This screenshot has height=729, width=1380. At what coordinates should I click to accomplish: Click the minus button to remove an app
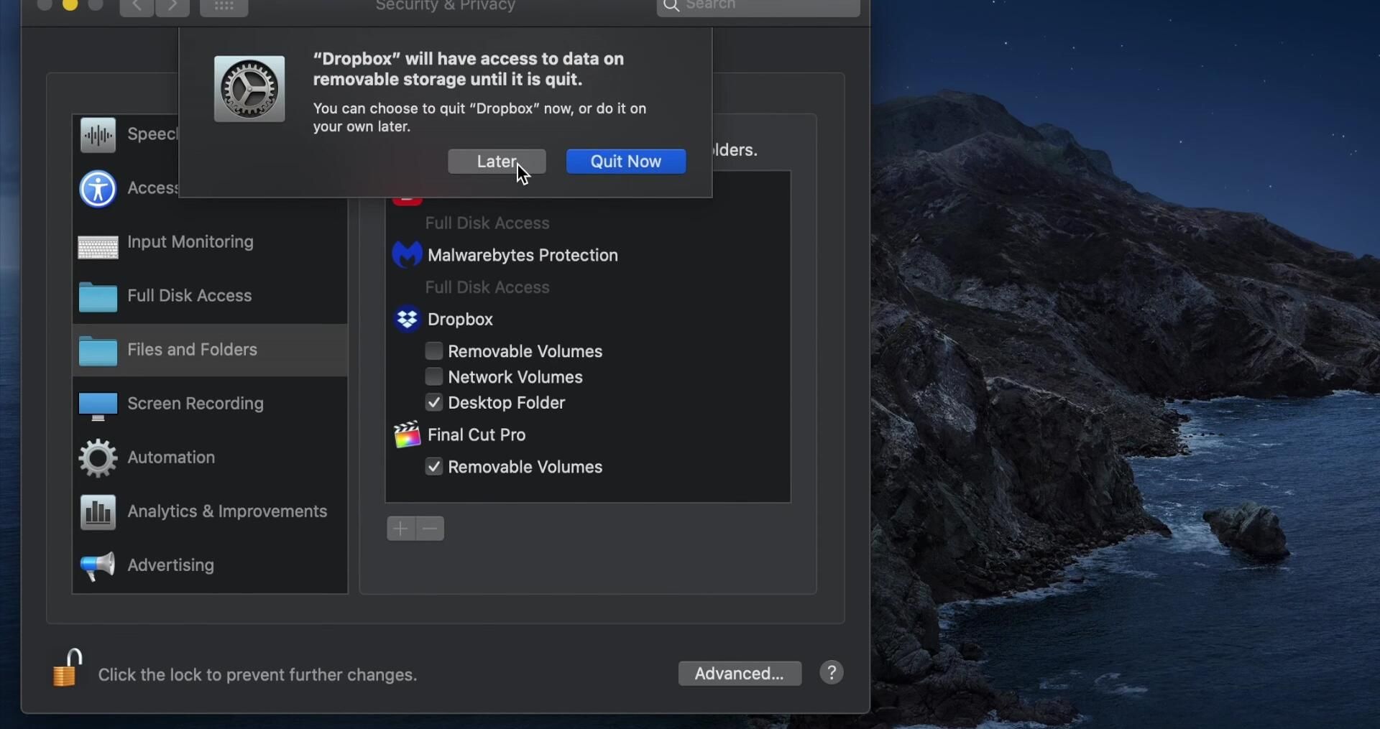(x=430, y=529)
